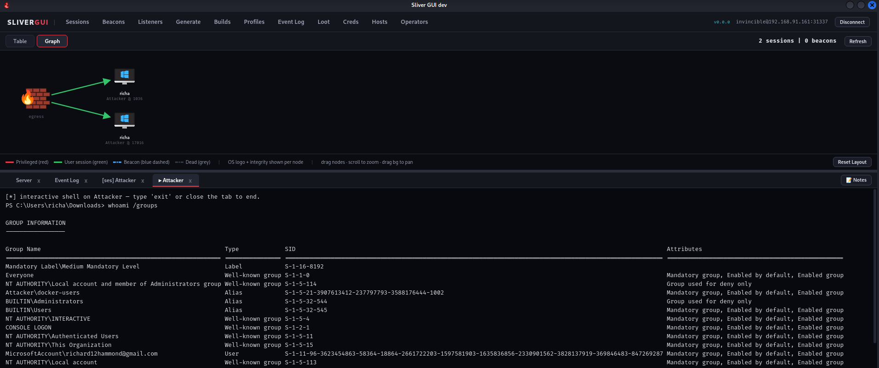Click the 'CONSOLE LOGON' group name
This screenshot has height=368, width=879.
(29, 328)
